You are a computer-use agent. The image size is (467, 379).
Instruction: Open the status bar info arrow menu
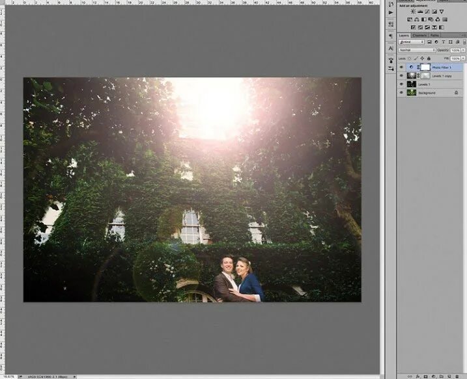point(74,376)
